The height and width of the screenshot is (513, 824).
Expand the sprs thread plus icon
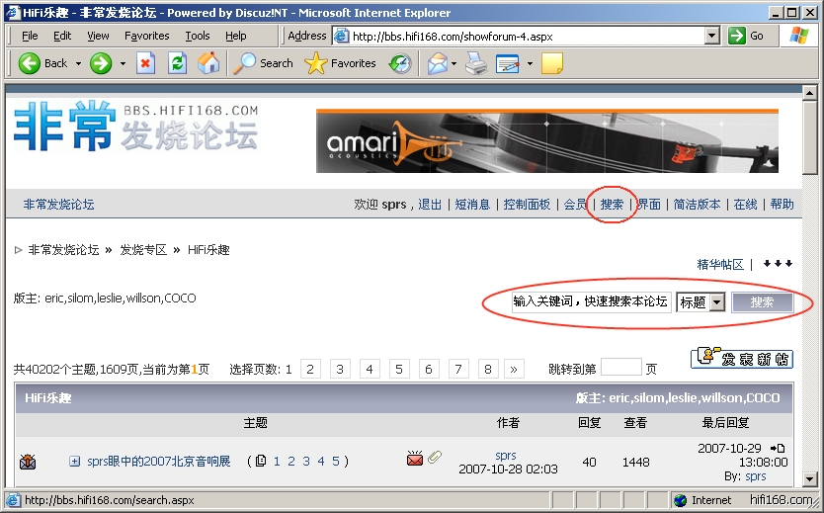[74, 462]
